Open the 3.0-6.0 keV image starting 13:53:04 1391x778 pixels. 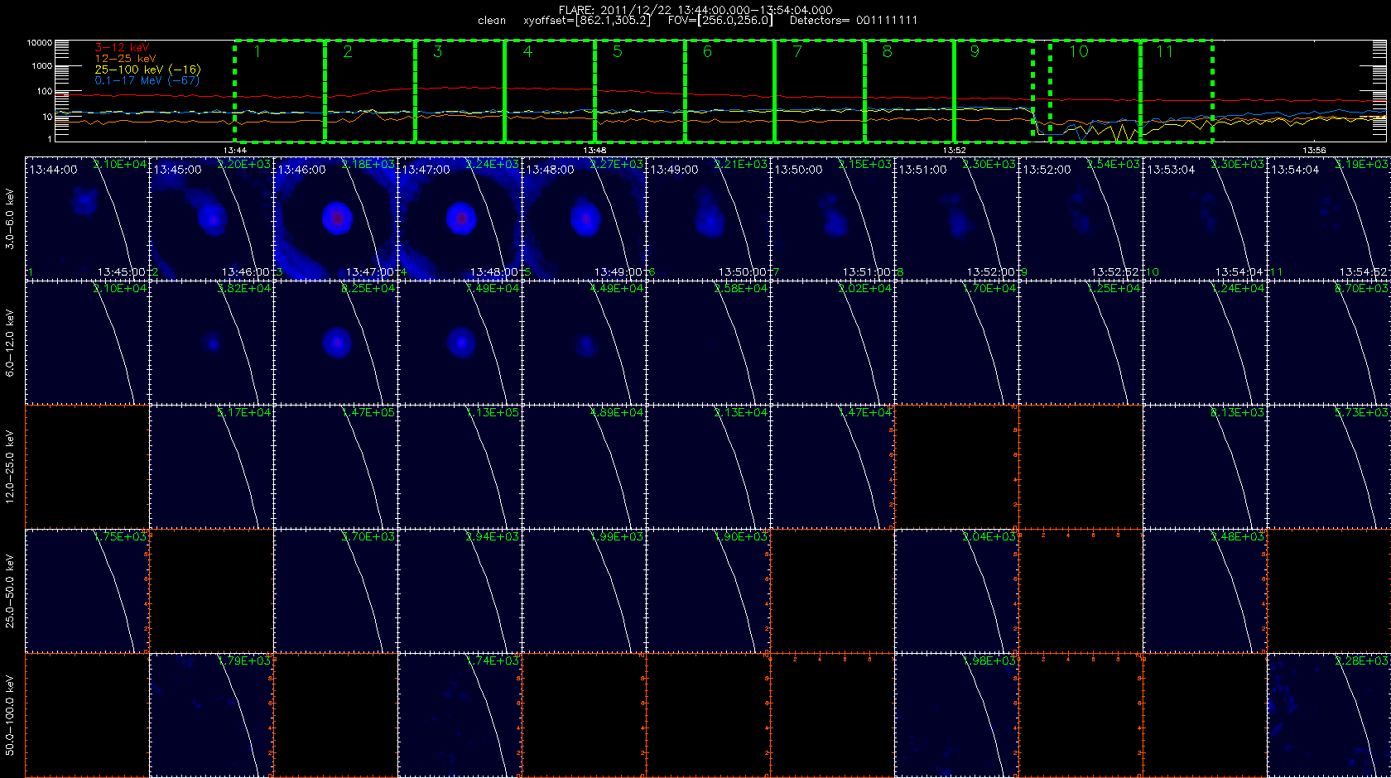[1205, 219]
